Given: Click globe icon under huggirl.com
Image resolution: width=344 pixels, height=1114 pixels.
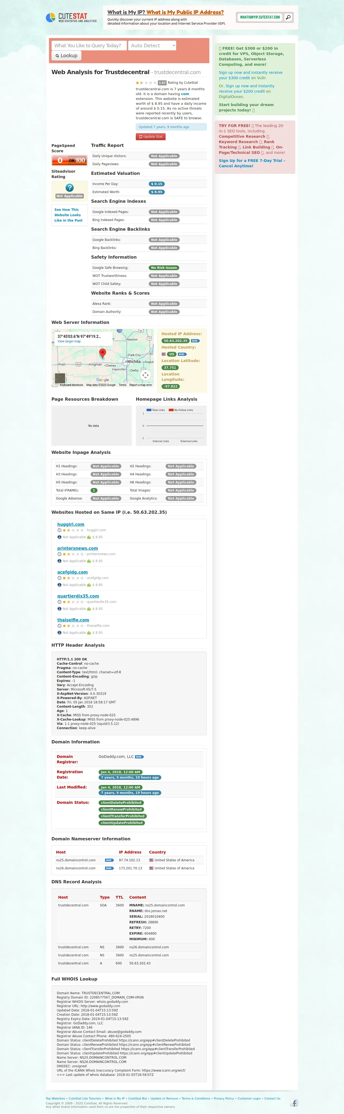Looking at the screenshot, I should point(59,530).
